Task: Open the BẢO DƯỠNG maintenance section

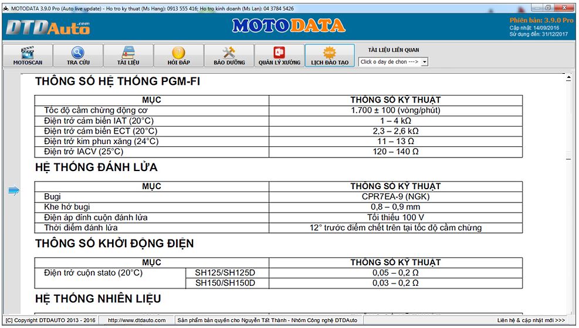Action: point(229,55)
